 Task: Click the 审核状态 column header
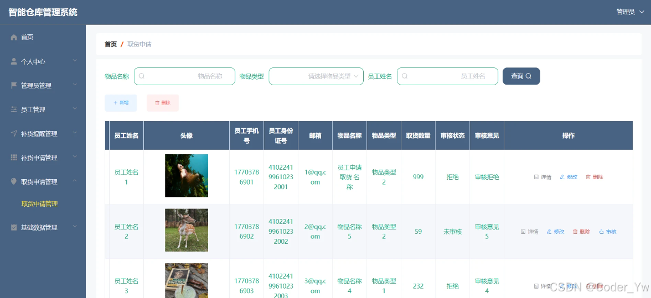pyautogui.click(x=453, y=135)
